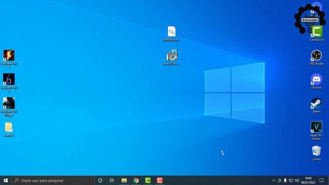This screenshot has width=329, height=185.
Task: Open File Explorer from the taskbar
Action: pos(124,180)
